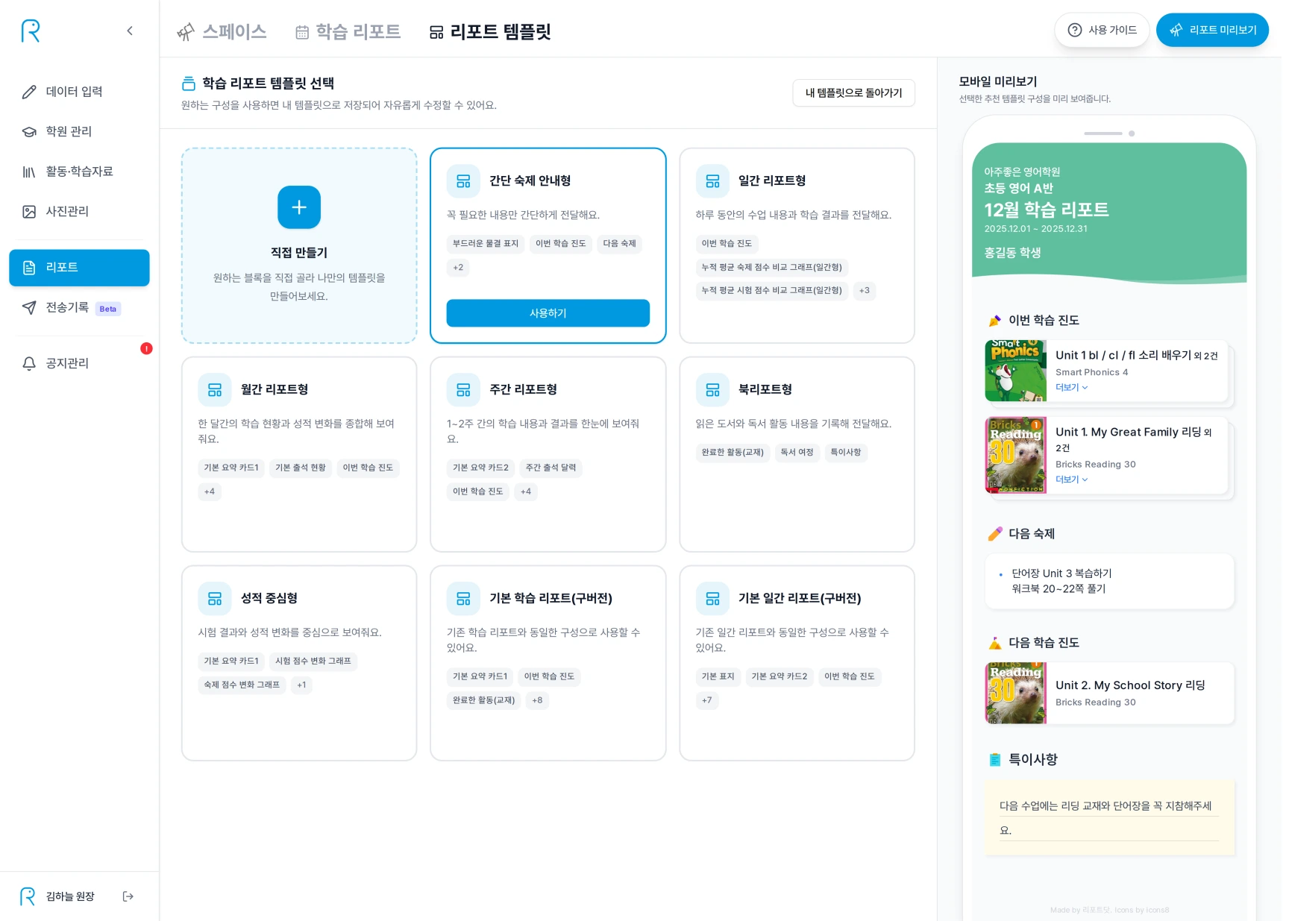Collapse the sidebar with the chevron arrow
Screen dimensions: 1289x921
[130, 31]
